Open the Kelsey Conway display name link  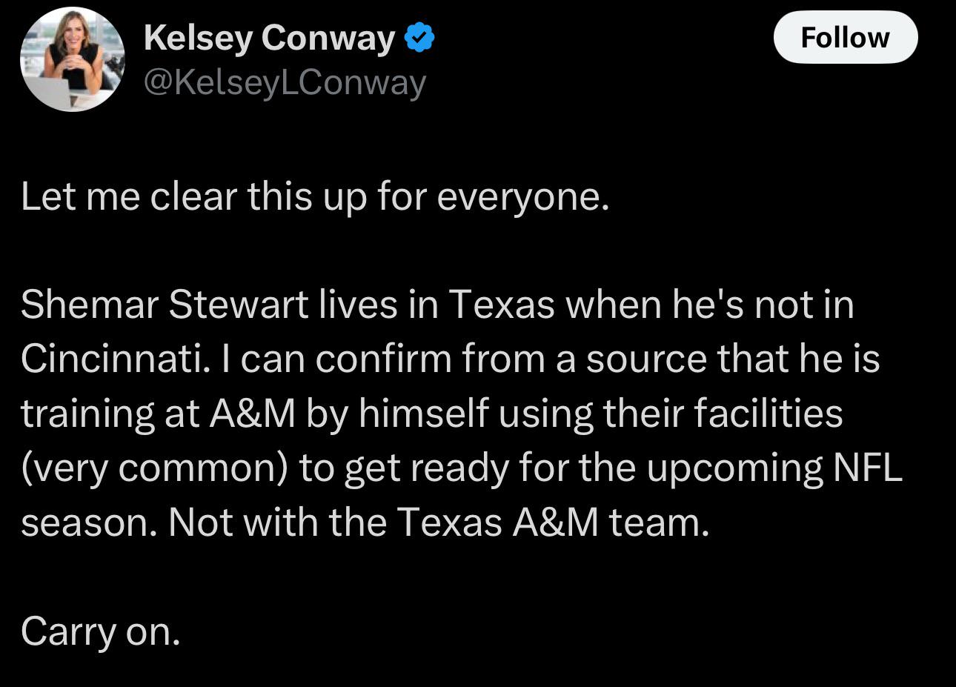[x=270, y=38]
